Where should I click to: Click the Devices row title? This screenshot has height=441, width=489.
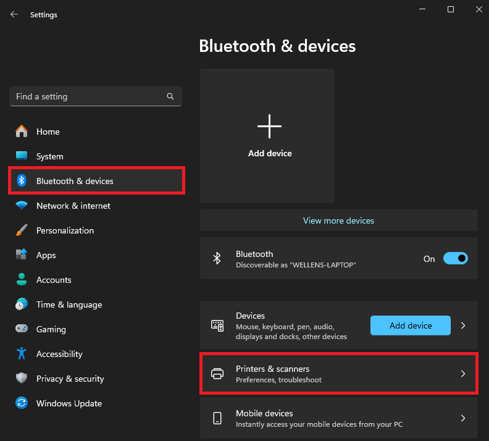pyautogui.click(x=250, y=316)
